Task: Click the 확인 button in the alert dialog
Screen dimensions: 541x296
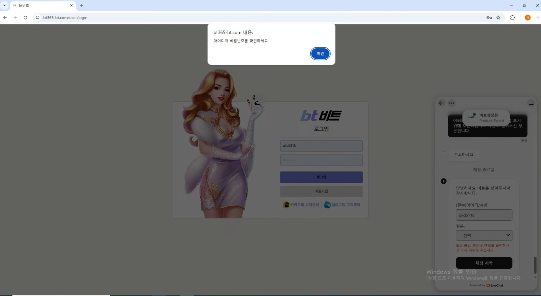Action: (x=320, y=54)
